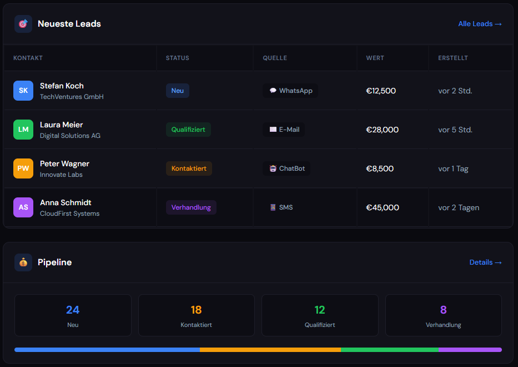This screenshot has height=367, width=518.
Task: Open the Pipeline Details link
Action: [485, 262]
